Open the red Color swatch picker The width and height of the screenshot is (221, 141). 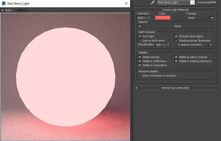pos(163,18)
